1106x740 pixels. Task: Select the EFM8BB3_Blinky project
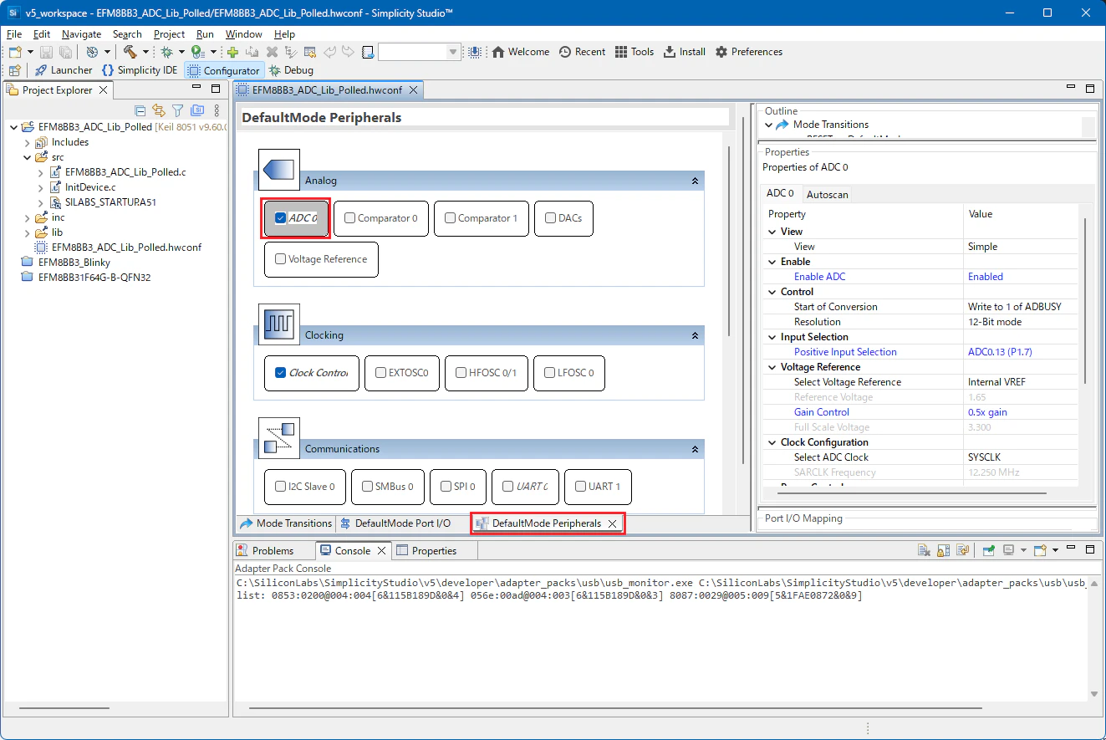pos(74,263)
